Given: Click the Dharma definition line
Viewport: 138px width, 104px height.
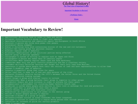Looking at the screenshot, I should tap(23, 68).
